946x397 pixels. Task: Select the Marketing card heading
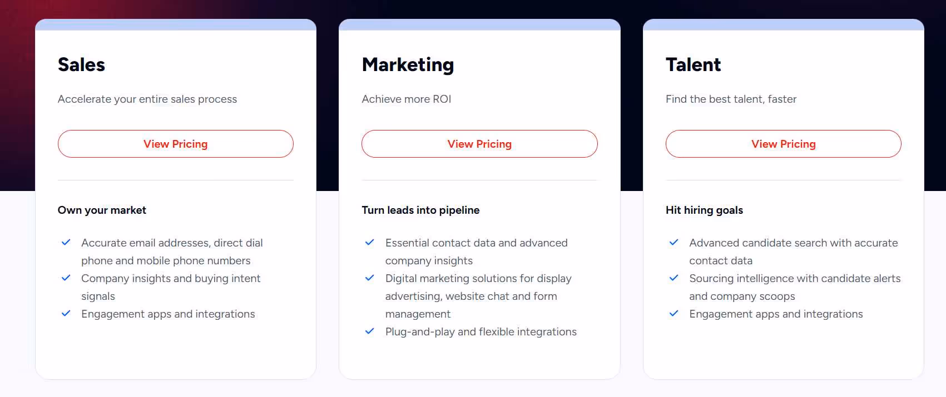click(408, 64)
